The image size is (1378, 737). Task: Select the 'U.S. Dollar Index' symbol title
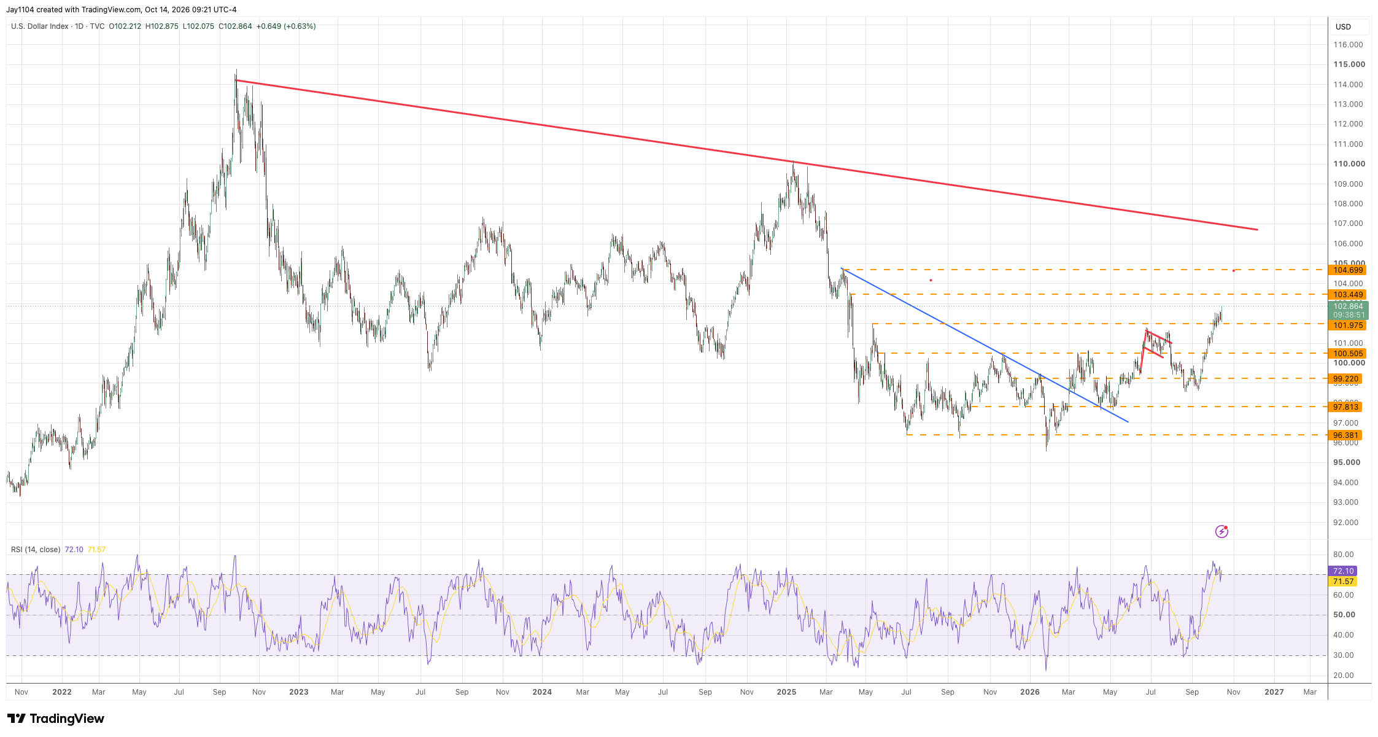tap(40, 26)
